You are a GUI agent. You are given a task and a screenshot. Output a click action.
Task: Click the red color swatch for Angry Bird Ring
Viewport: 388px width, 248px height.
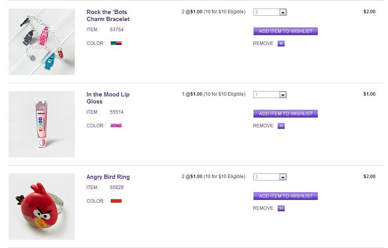[116, 201]
